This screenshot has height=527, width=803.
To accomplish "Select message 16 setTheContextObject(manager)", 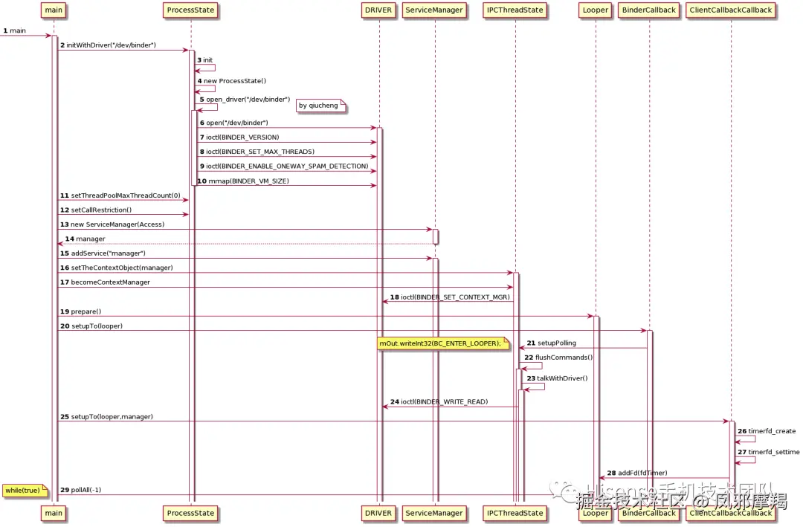I will (116, 268).
